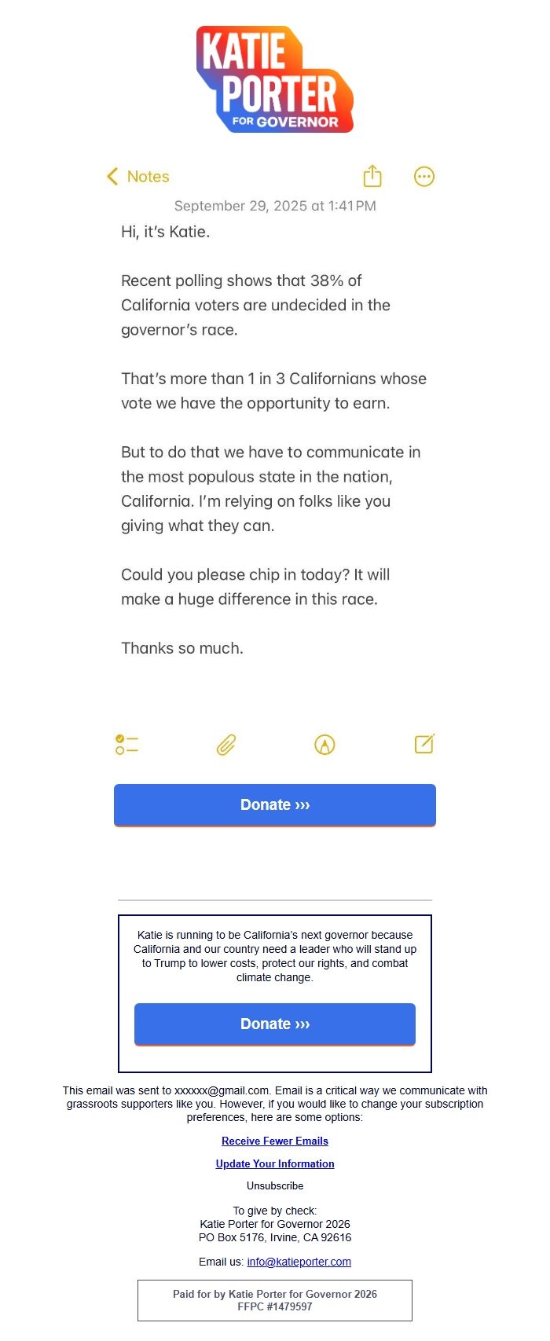The image size is (550, 1341).
Task: Open the more options ellipsis icon
Action: pos(423,177)
